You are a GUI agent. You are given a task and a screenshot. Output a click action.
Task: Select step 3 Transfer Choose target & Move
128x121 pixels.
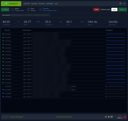point(48,10)
